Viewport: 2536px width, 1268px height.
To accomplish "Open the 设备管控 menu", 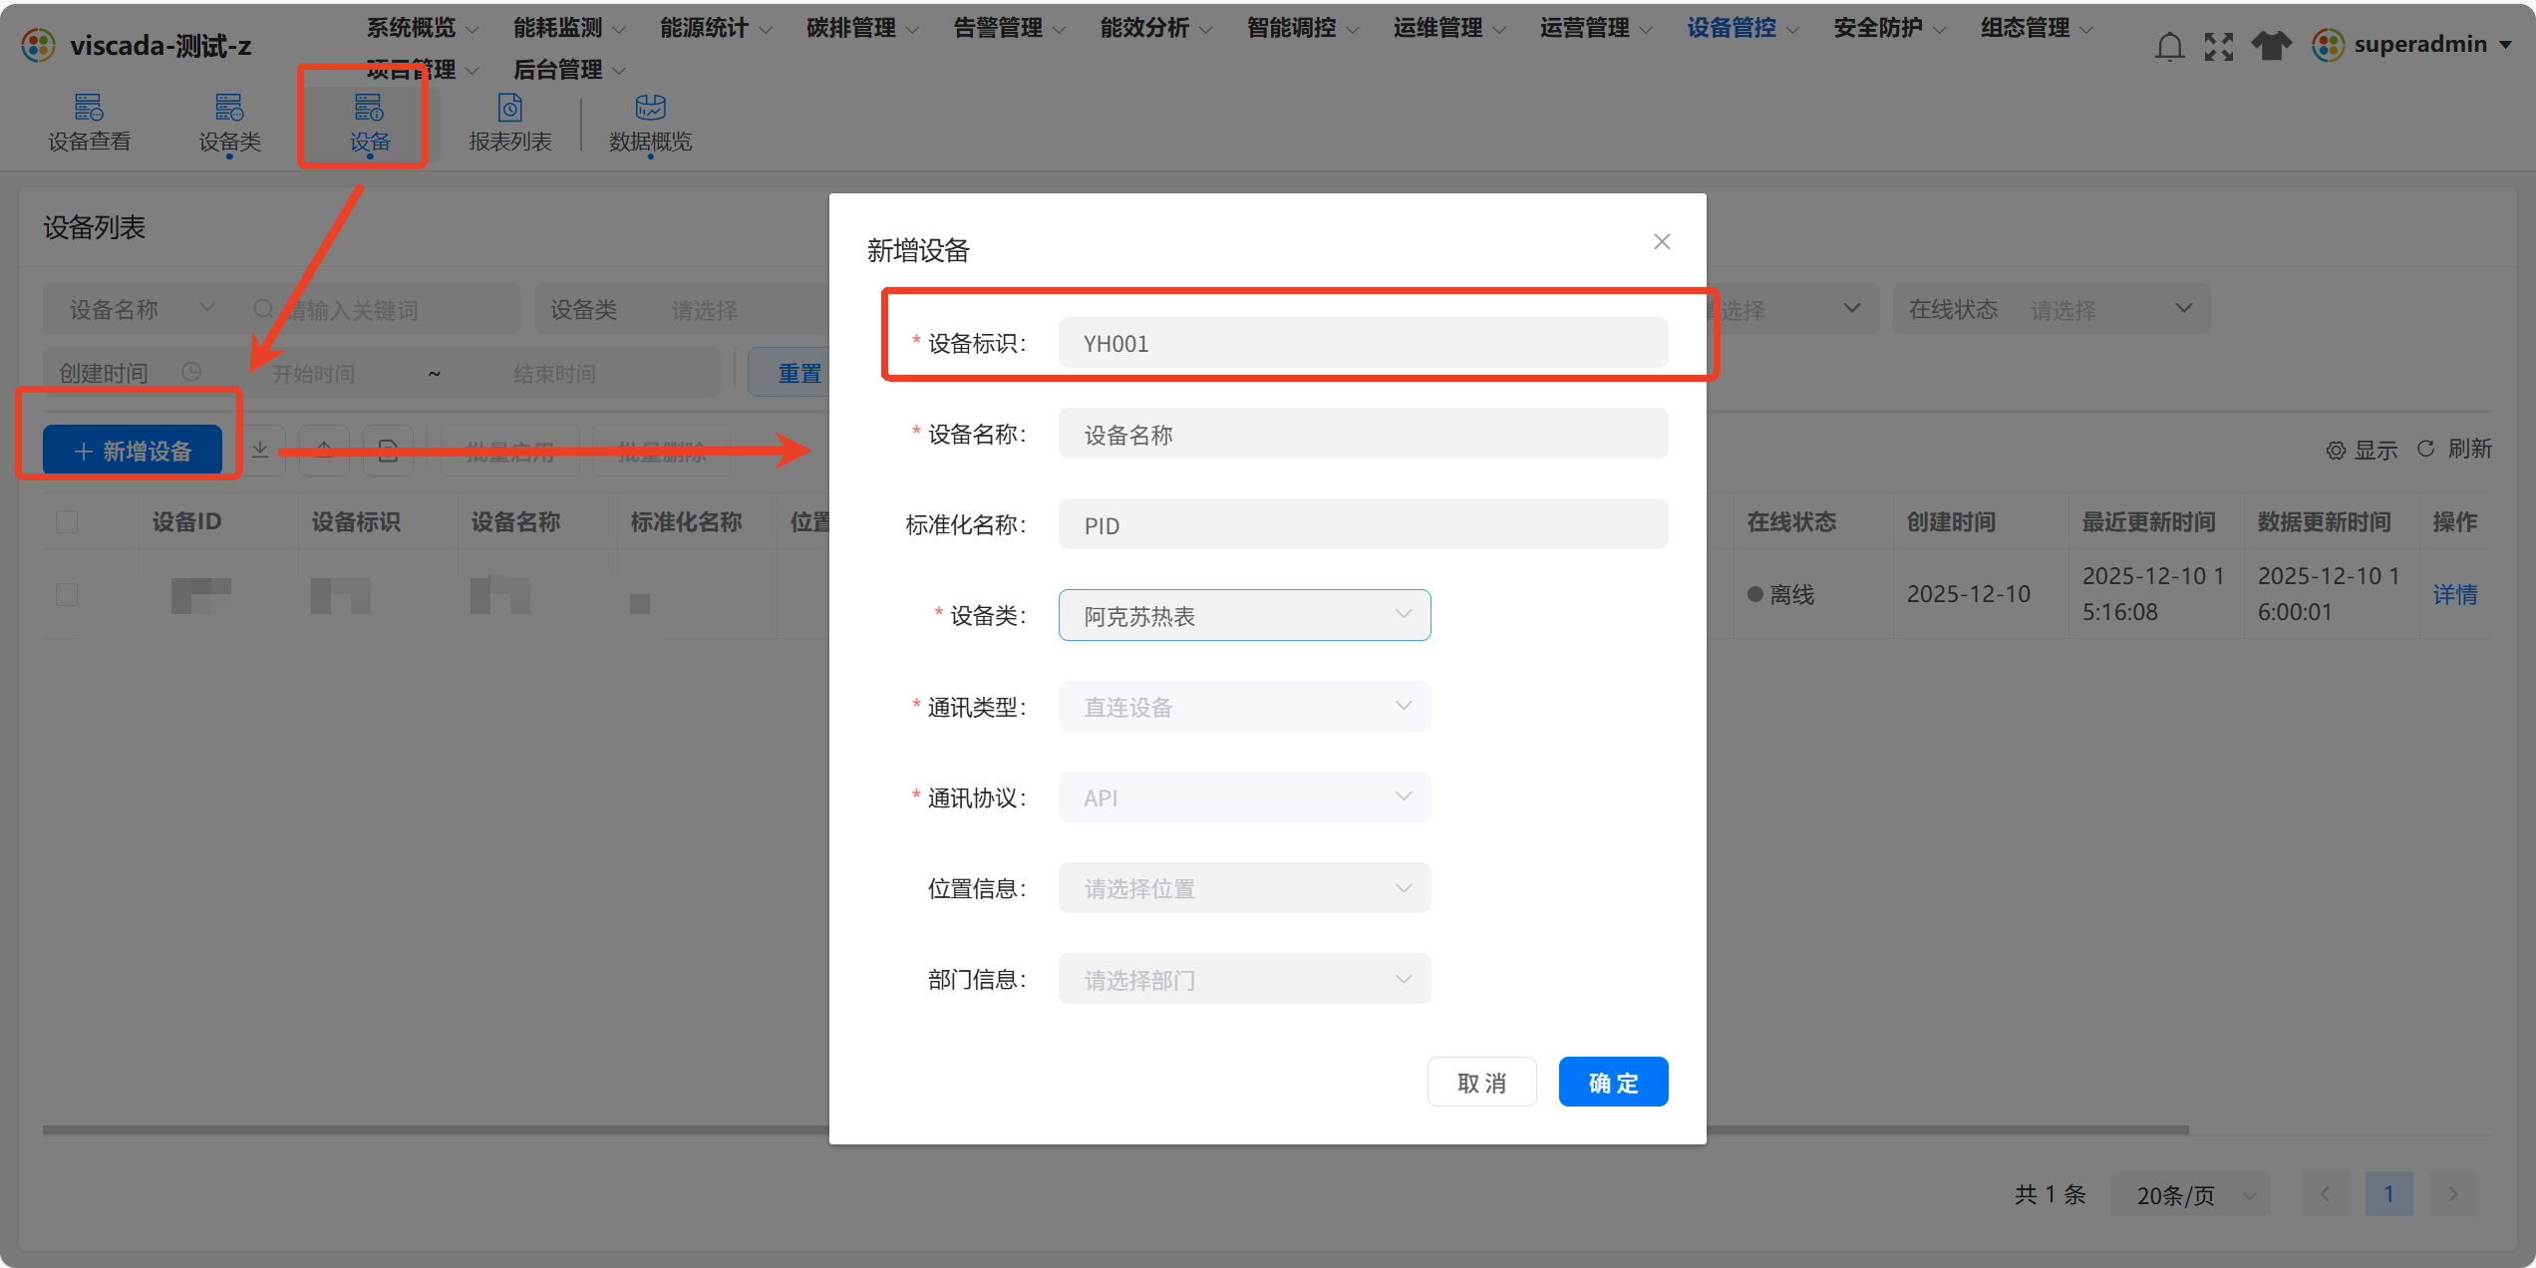I will point(1743,28).
